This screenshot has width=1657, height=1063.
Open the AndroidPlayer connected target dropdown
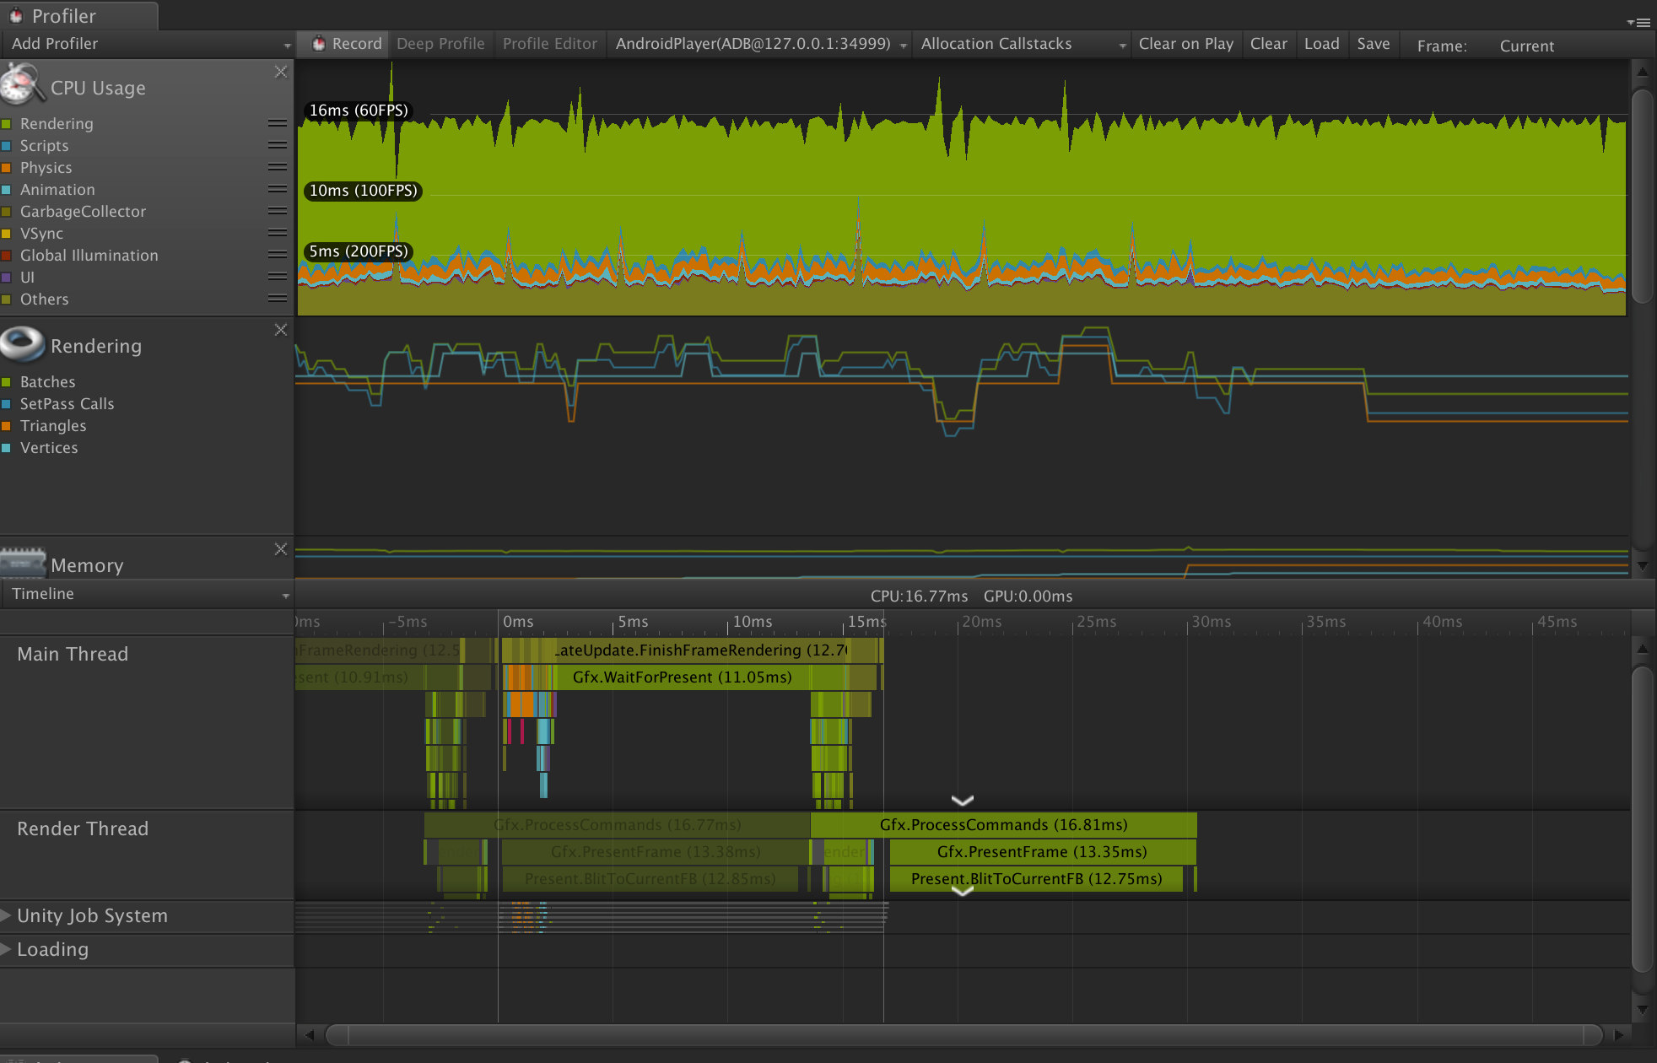[x=759, y=44]
